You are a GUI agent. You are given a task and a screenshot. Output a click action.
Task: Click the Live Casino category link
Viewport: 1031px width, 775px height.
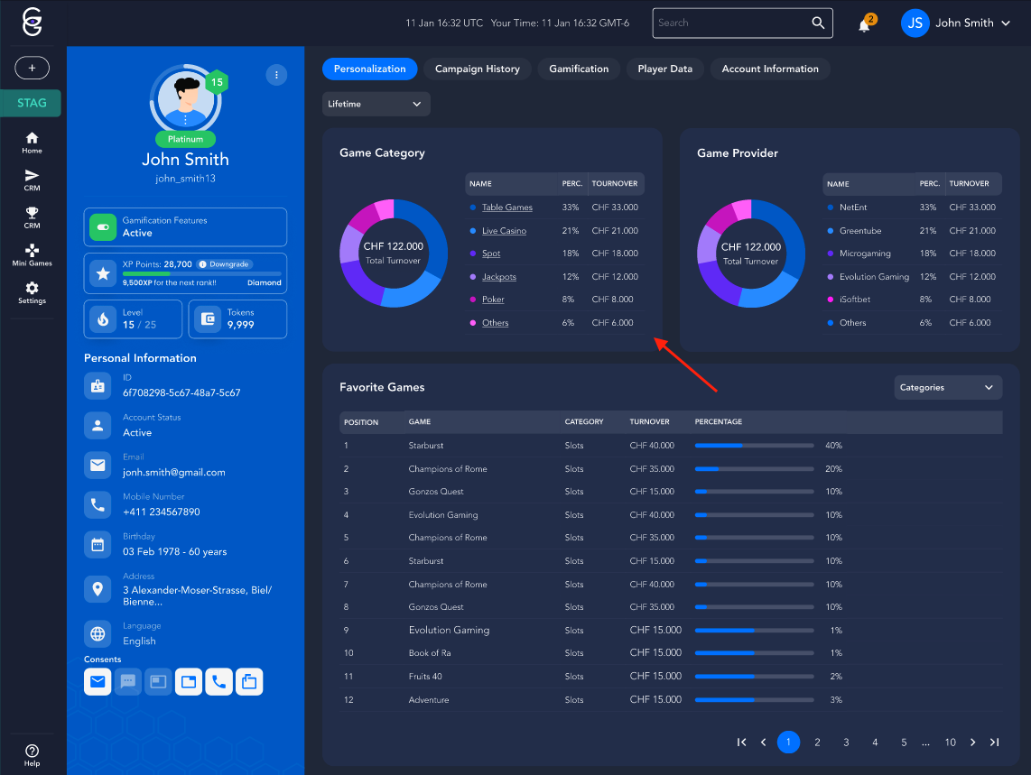point(504,231)
